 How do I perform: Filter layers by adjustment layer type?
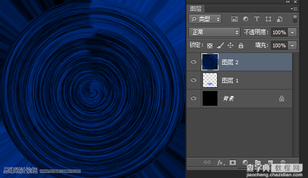246,19
